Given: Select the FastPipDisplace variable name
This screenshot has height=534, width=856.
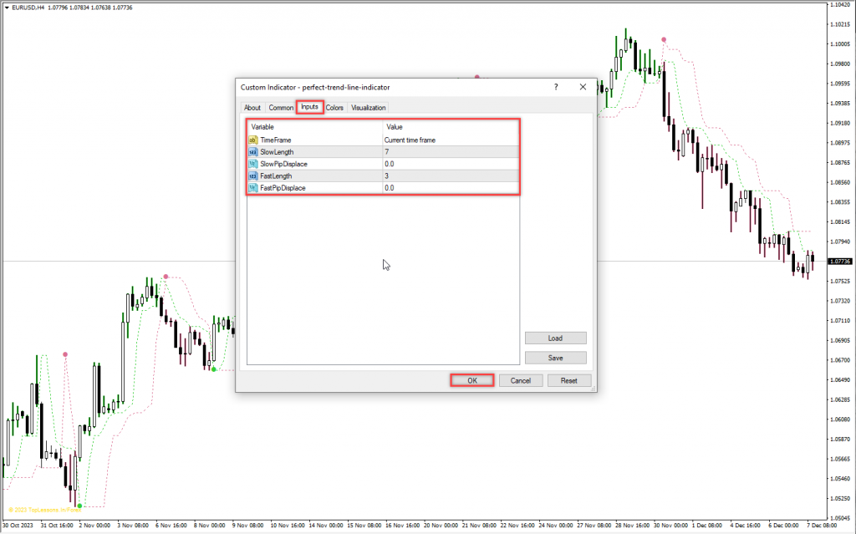Looking at the screenshot, I should (283, 188).
